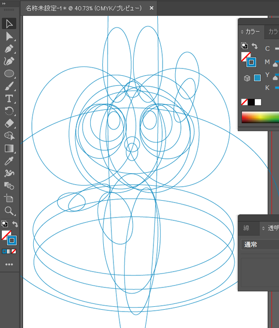Image resolution: width=279 pixels, height=328 pixels.
Task: Switch to the second カラー guide tab
Action: [273, 31]
